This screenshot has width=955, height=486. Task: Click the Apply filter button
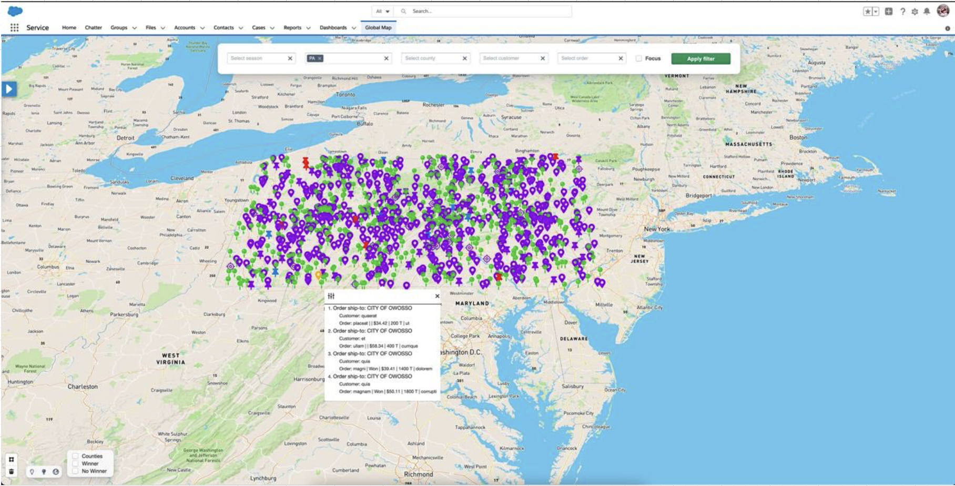click(700, 58)
